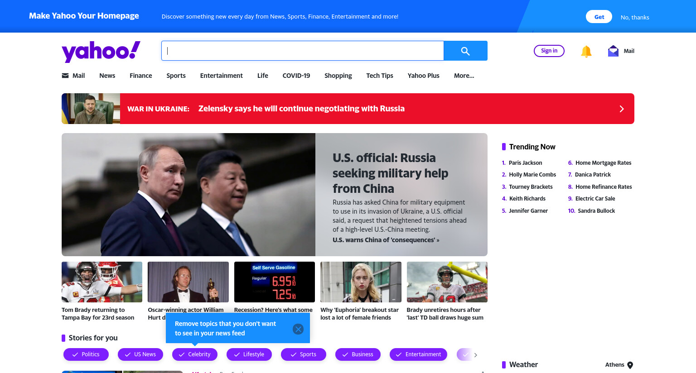Toggle the Business topic chip
The height and width of the screenshot is (373, 696).
(358, 354)
